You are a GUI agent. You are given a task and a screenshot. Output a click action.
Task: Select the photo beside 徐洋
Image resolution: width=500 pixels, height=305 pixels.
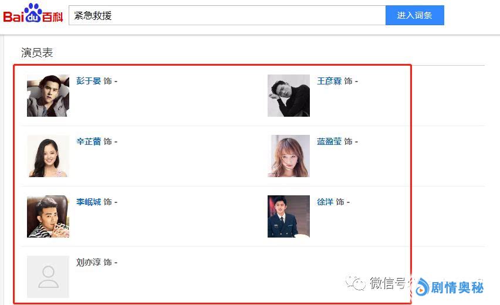289,216
